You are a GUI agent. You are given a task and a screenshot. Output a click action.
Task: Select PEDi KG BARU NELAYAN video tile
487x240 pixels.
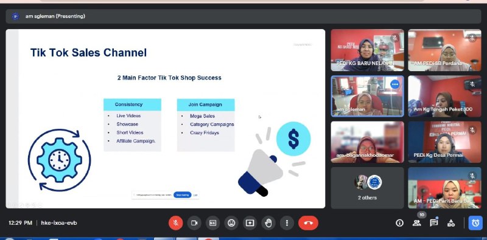click(x=368, y=50)
